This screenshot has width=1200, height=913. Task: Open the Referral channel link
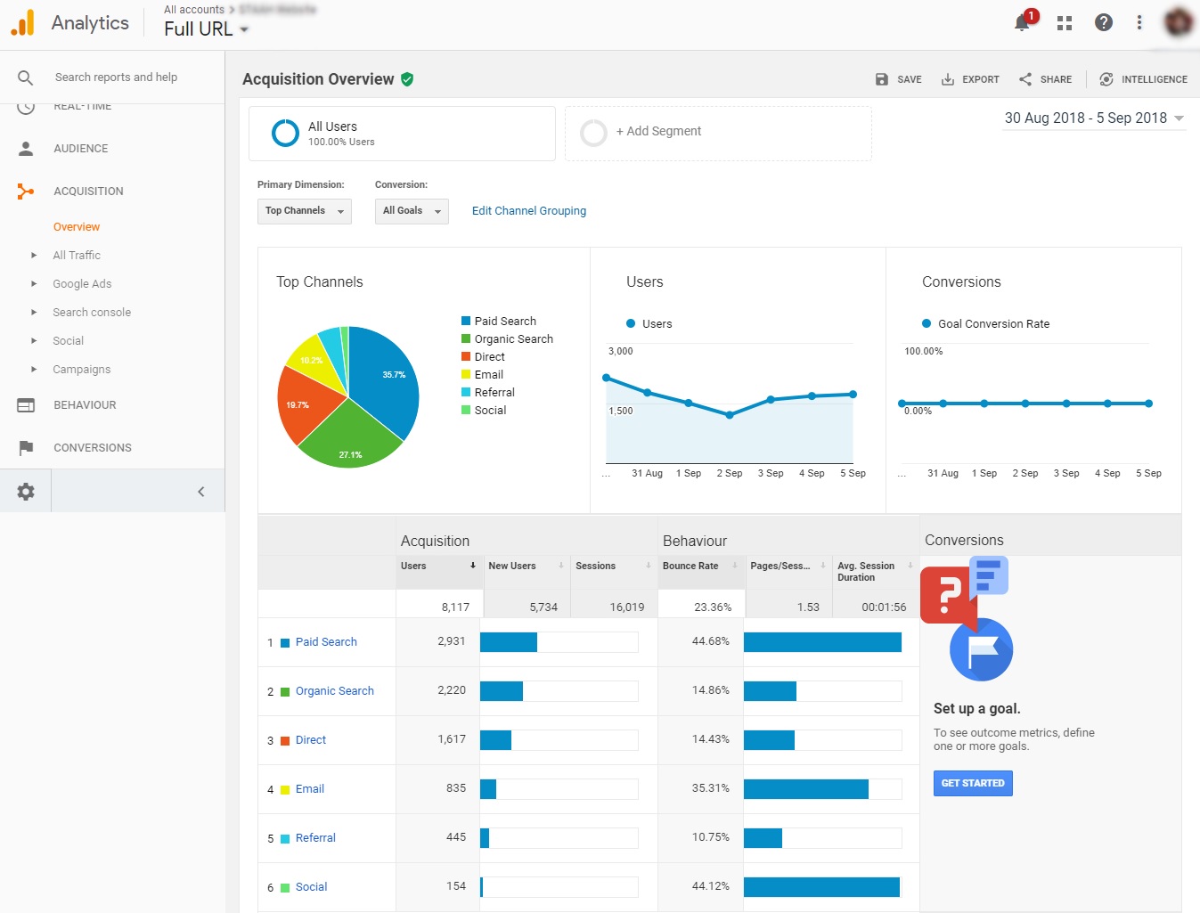point(315,838)
